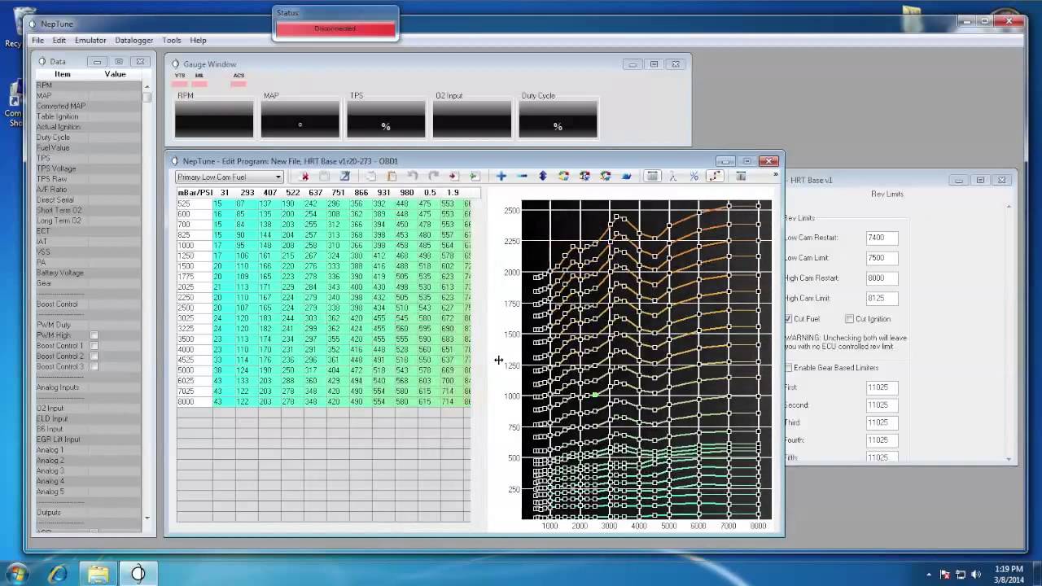Open the Datalogger menu
This screenshot has height=586, width=1042.
(x=134, y=40)
